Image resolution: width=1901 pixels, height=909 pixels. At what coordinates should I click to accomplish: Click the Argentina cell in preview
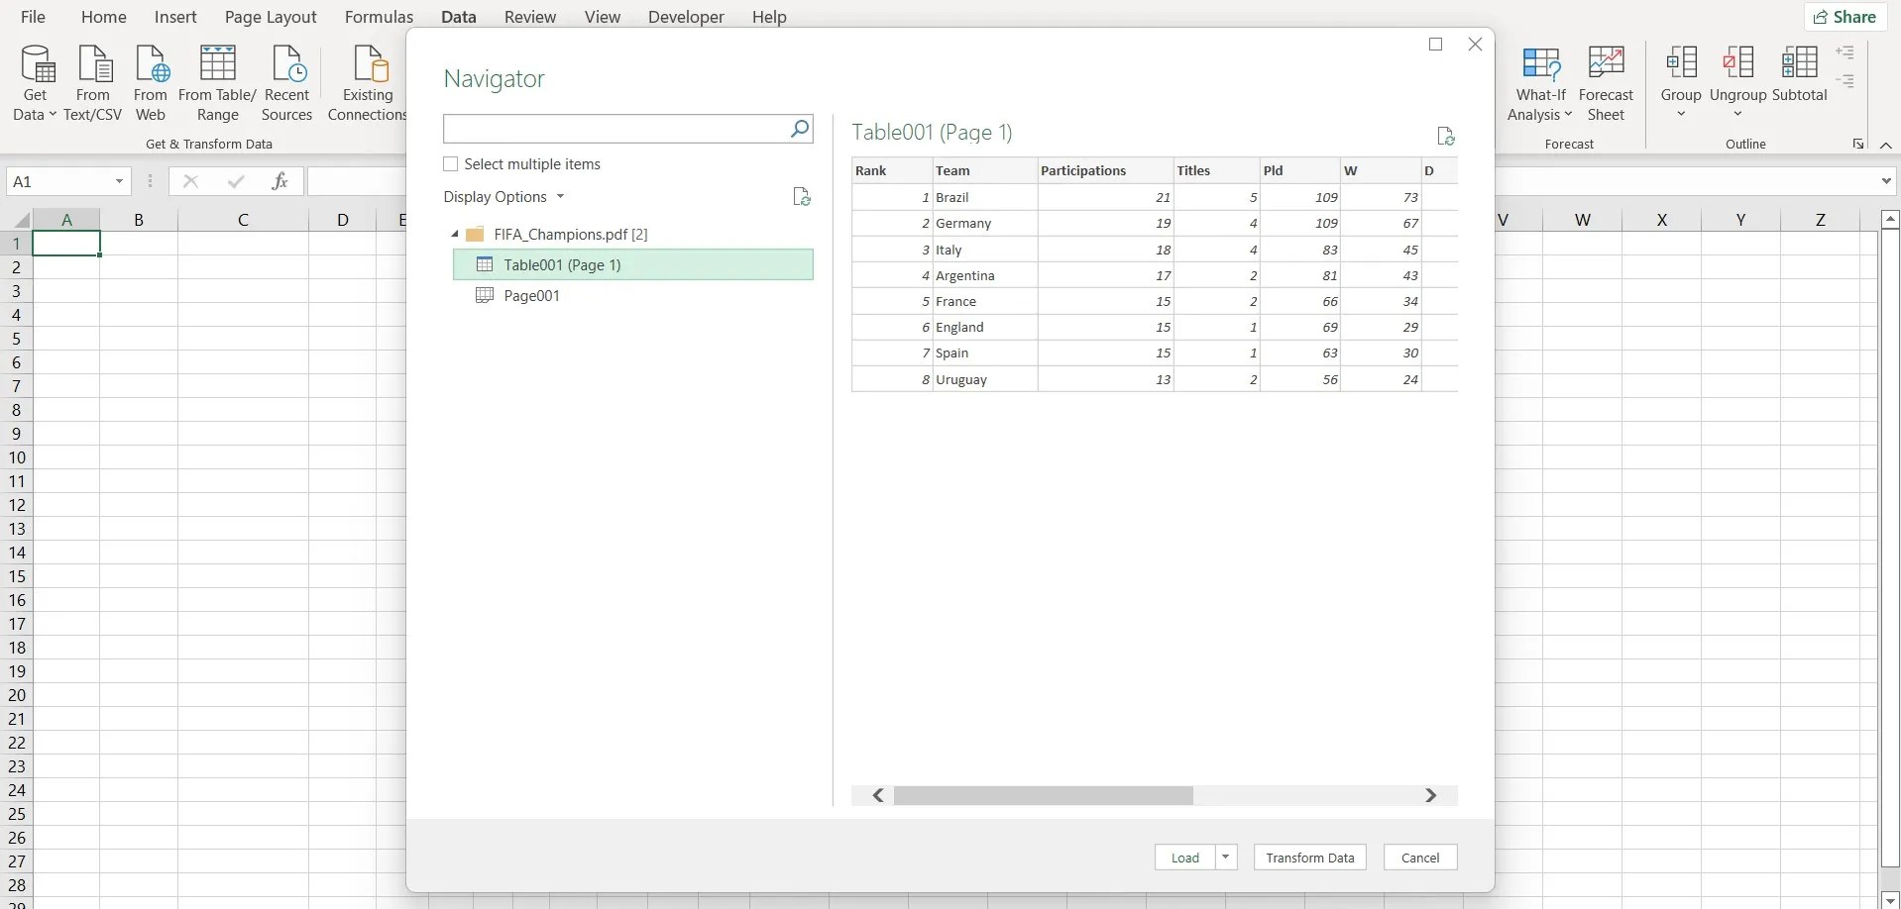coord(984,275)
